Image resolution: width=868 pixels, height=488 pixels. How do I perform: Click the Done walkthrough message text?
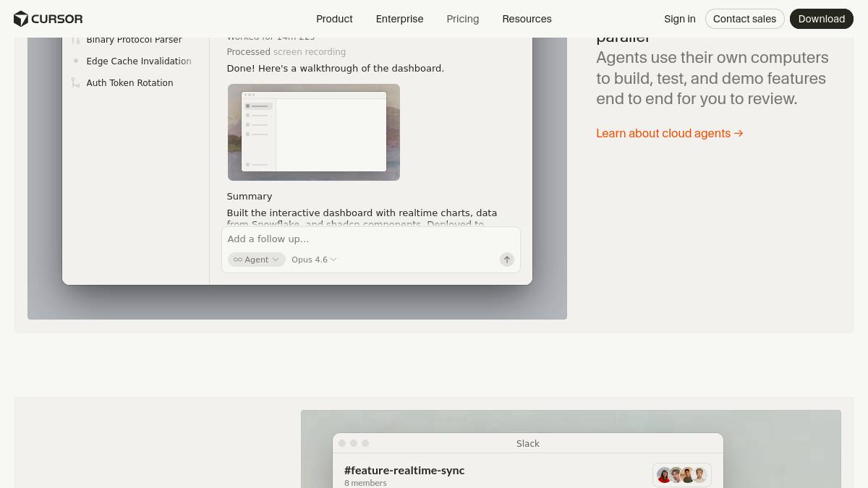336,69
